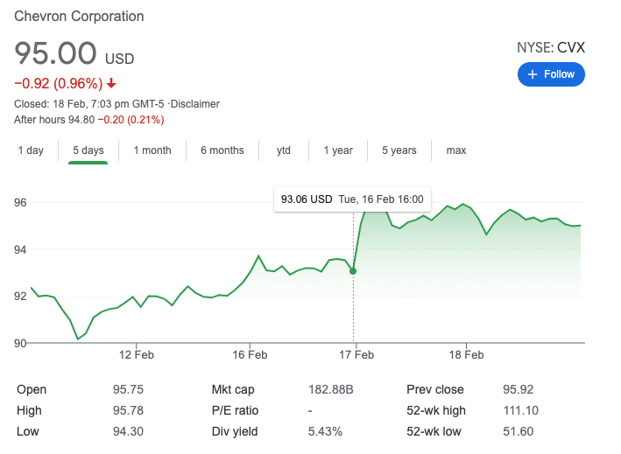Click the Div yield value 5.43%
Screen dimensions: 621x454
click(324, 431)
